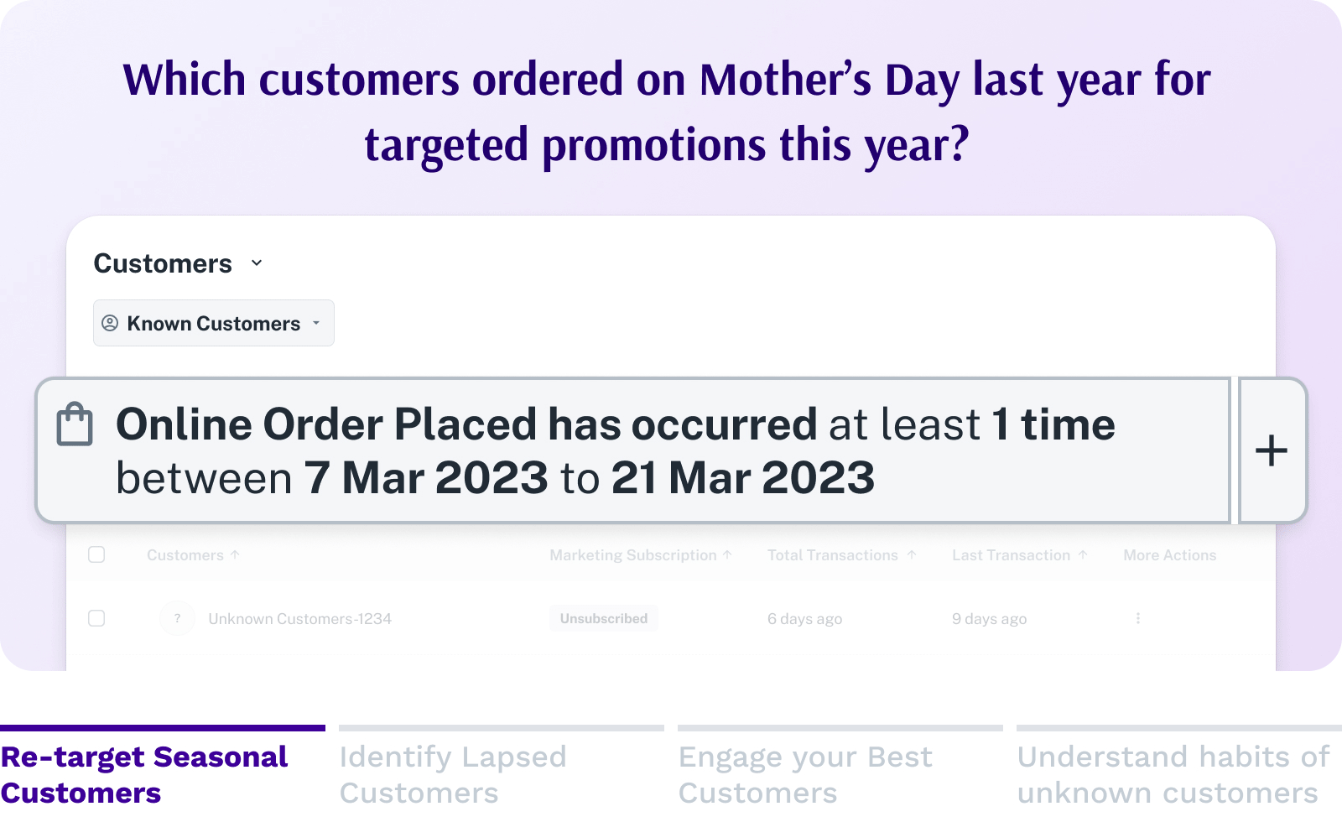Toggle the select-all customers checkbox
Viewport: 1342px width, 822px height.
click(x=96, y=554)
